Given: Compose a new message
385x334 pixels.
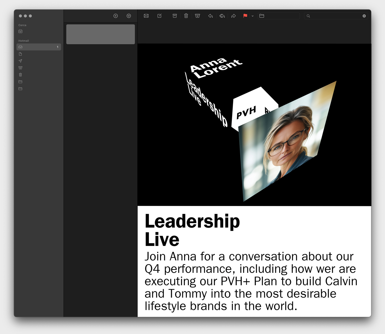Looking at the screenshot, I should pyautogui.click(x=159, y=16).
